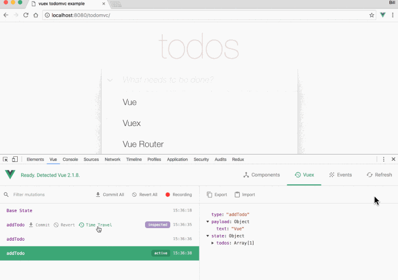Toggle device toolbar icon in DevTools
Viewport: 398px width, 280px height.
(x=15, y=159)
